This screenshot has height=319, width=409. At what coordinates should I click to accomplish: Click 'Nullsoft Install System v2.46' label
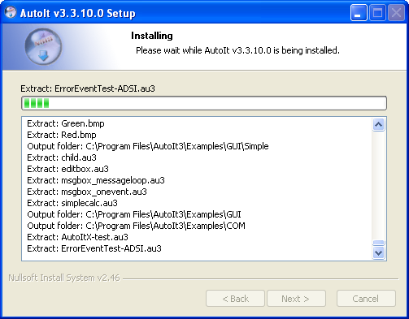[x=64, y=278]
